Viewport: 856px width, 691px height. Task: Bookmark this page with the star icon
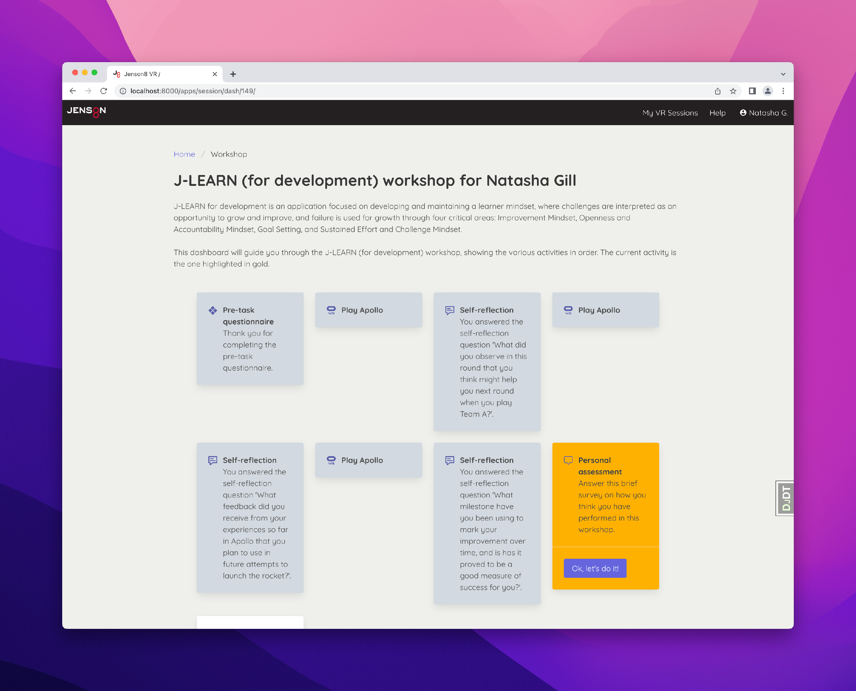733,91
